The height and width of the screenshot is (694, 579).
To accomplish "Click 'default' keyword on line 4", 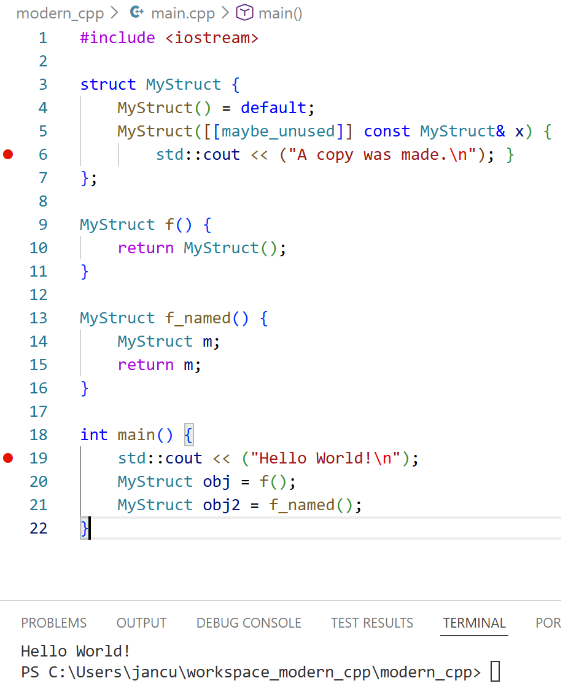I will click(x=274, y=108).
